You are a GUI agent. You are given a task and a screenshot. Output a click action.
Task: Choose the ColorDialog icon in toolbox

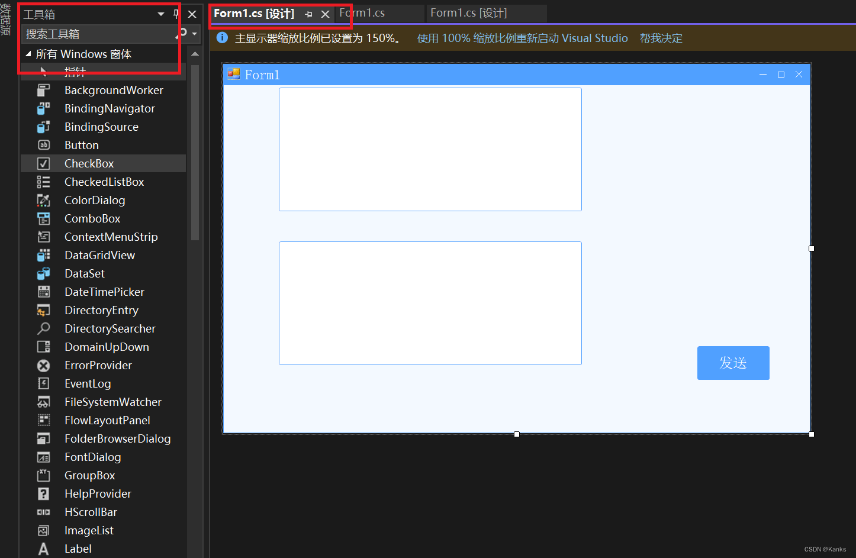pyautogui.click(x=44, y=200)
